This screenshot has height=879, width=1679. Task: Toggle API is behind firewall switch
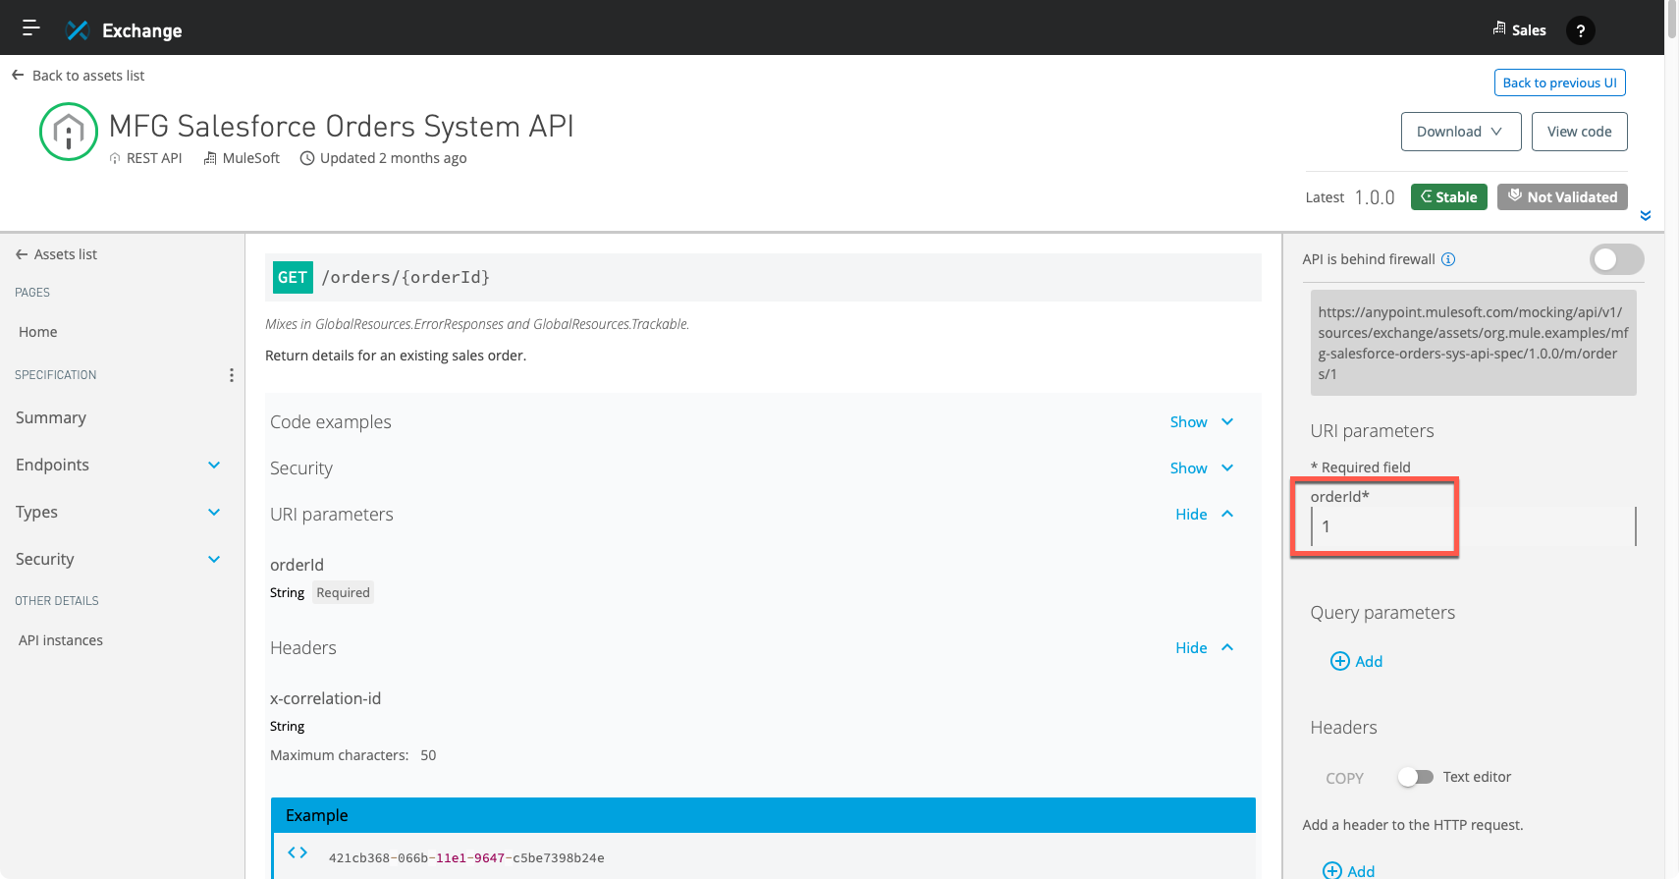1616,259
